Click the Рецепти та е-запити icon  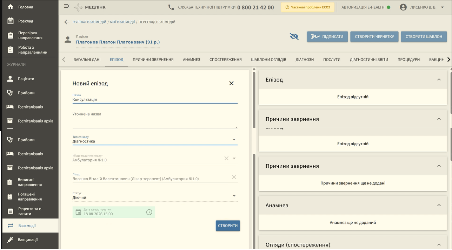11,211
